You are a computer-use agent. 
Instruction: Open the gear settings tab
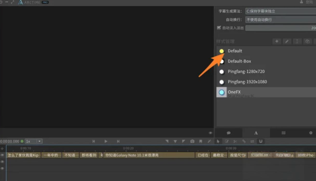311,133
